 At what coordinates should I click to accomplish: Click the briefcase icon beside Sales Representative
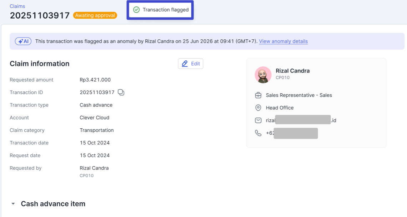[258, 95]
